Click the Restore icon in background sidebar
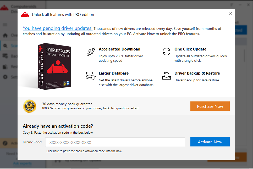This screenshot has height=169, width=253. pos(5,66)
